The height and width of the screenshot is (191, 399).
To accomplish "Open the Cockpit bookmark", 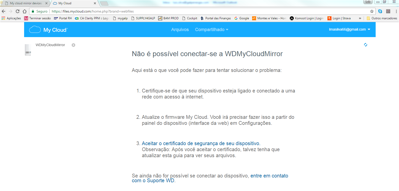I will (190, 18).
